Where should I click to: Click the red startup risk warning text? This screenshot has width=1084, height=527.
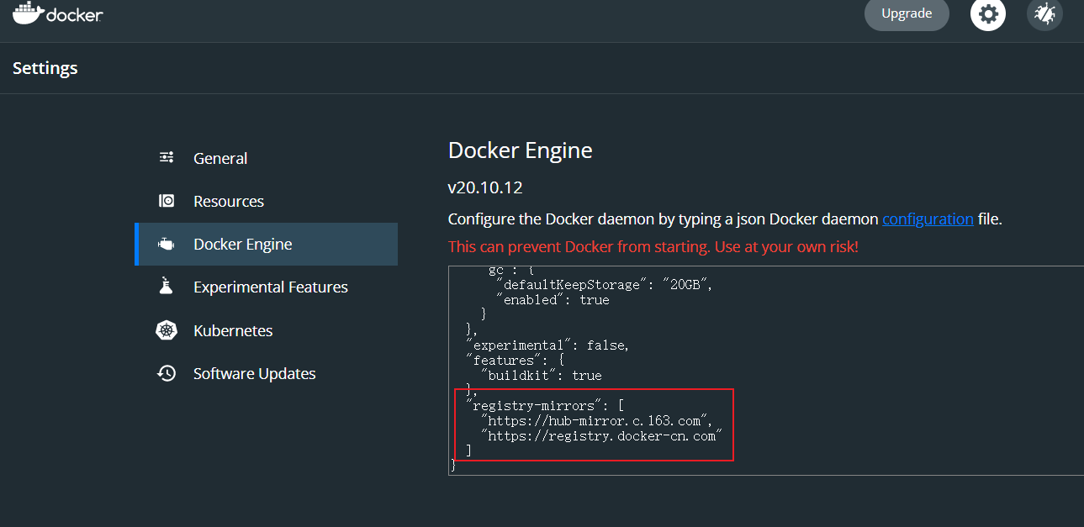click(653, 247)
